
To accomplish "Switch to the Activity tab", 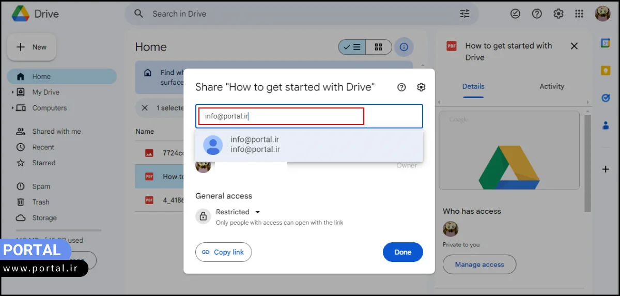I will (552, 86).
